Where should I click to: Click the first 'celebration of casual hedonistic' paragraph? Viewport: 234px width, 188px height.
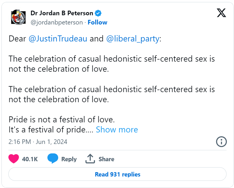pos(112,64)
